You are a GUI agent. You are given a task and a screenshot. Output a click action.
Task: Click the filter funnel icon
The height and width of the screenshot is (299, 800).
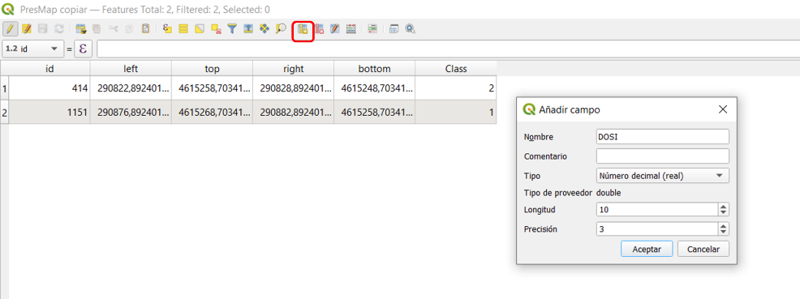(232, 29)
